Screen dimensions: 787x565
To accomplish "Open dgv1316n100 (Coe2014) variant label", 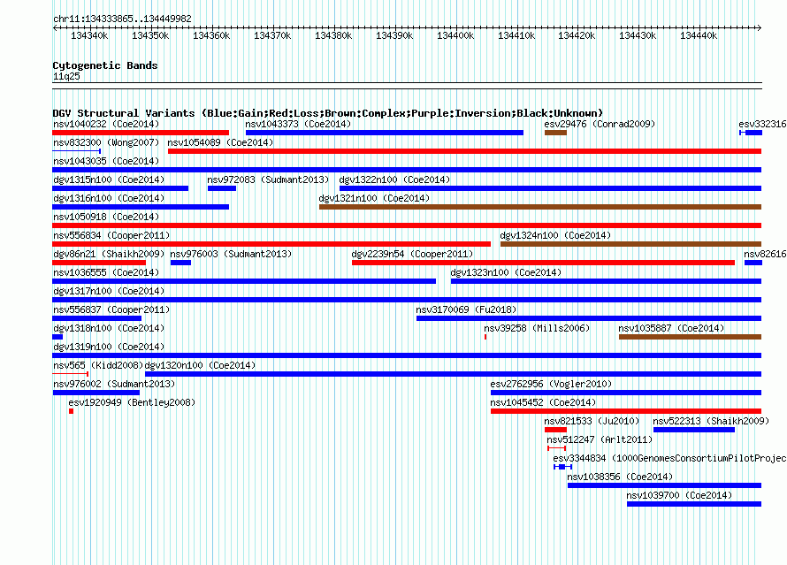I will click(109, 198).
